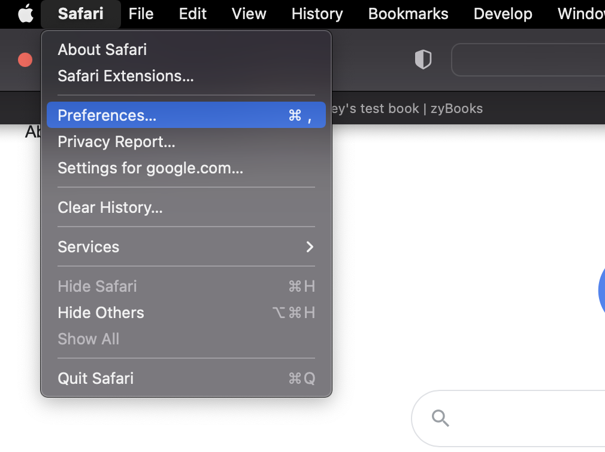Open the File menu
The height and width of the screenshot is (452, 605).
click(141, 14)
